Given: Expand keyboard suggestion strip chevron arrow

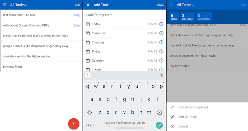Looking at the screenshot, I should 88,75.
